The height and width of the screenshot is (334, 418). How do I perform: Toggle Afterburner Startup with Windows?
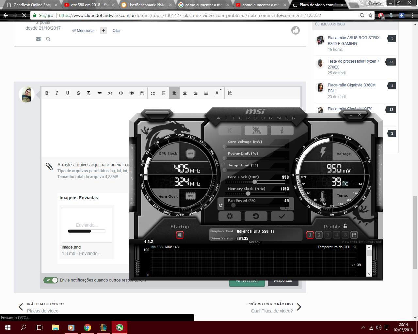click(180, 235)
